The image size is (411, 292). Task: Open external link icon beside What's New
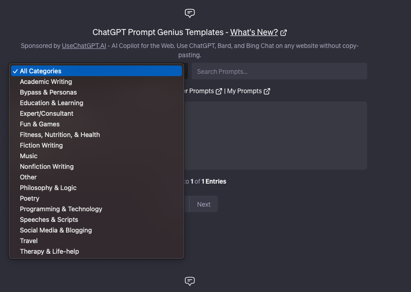284,33
